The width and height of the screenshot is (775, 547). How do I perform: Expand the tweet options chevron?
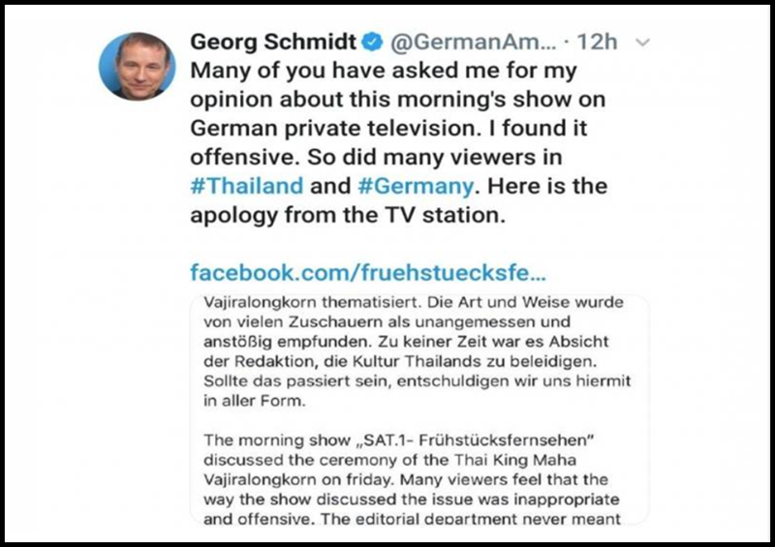click(x=642, y=43)
